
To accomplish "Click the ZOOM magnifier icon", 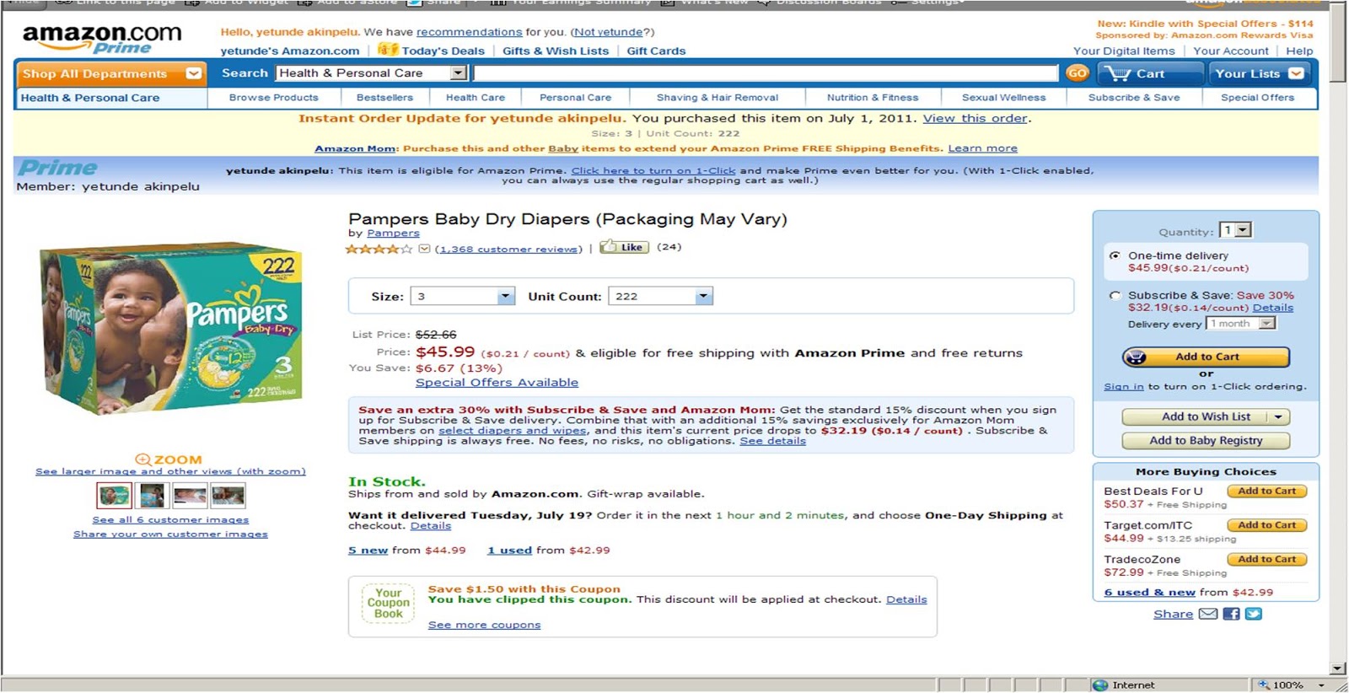I will tap(143, 459).
